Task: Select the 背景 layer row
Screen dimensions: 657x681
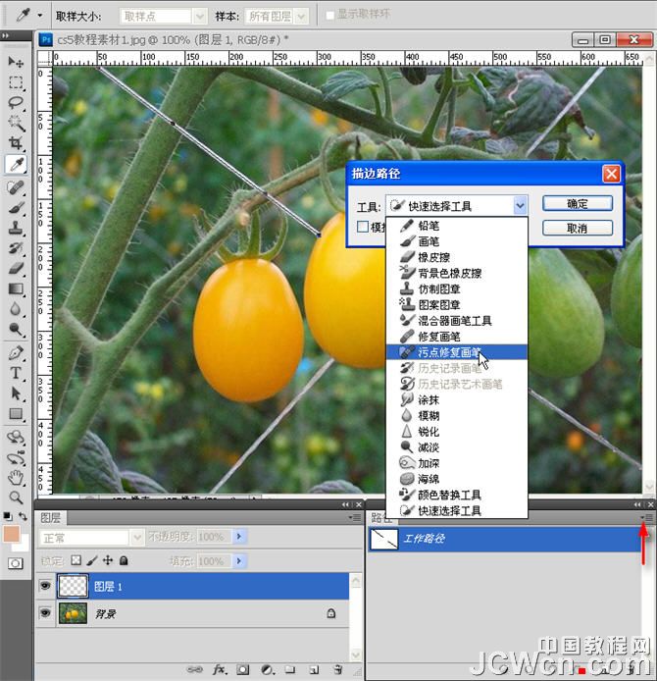Action: coord(192,613)
